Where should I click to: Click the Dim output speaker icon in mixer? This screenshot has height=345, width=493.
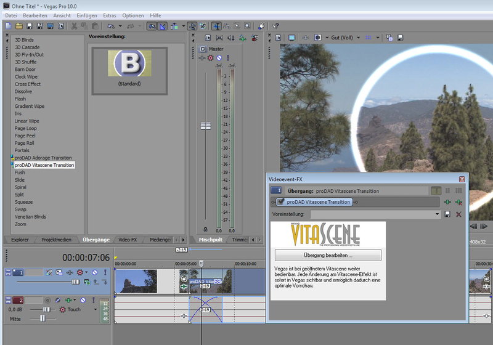coord(231,38)
